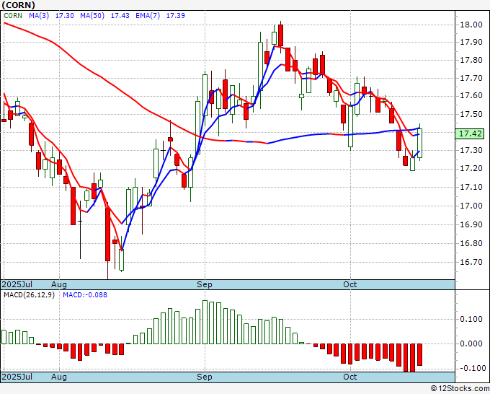Click Aug on the MACD panel axis
The width and height of the screenshot is (490, 394).
pyautogui.click(x=59, y=377)
